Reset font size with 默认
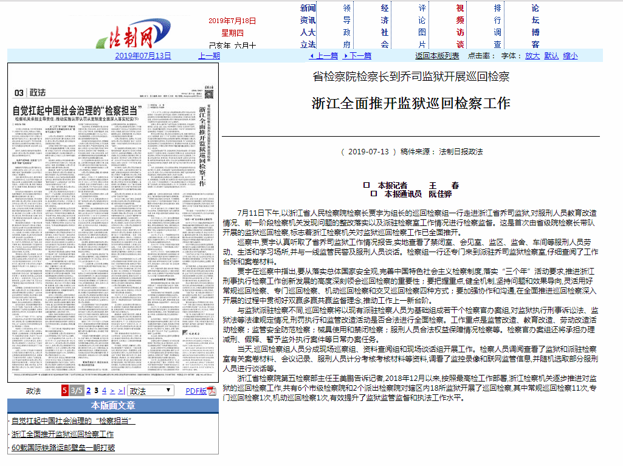 [551, 55]
